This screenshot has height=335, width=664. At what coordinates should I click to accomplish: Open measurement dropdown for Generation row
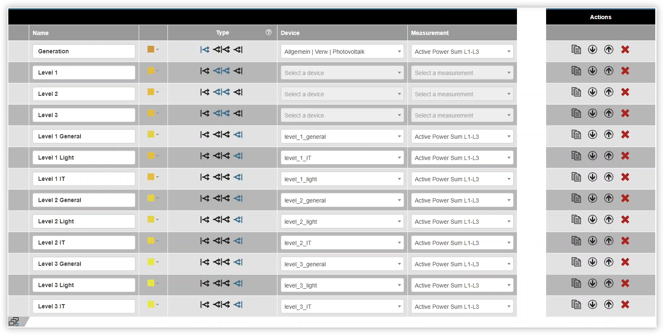tap(462, 52)
